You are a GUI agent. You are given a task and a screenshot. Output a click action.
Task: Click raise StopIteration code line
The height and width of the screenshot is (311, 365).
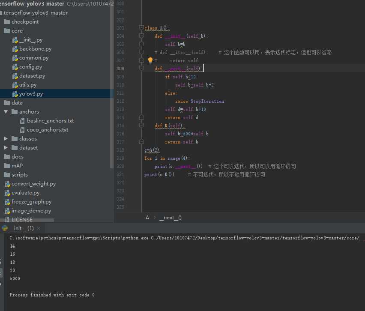[200, 101]
